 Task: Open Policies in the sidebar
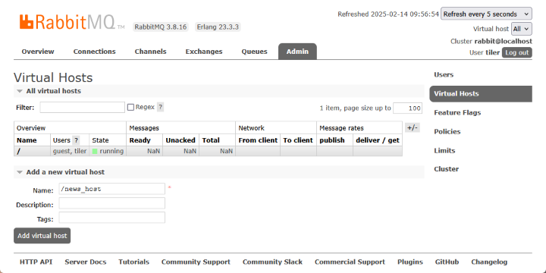447,132
